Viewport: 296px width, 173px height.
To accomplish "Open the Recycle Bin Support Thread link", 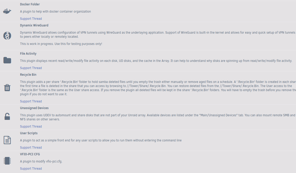I will pyautogui.click(x=31, y=101).
